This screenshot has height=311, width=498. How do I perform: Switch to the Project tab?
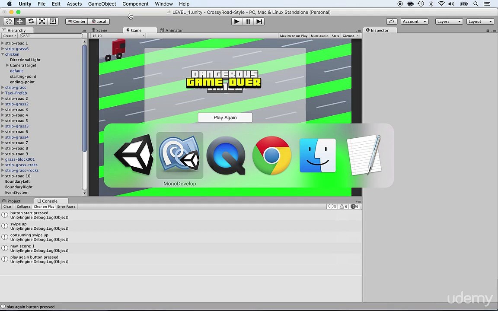coord(11,201)
